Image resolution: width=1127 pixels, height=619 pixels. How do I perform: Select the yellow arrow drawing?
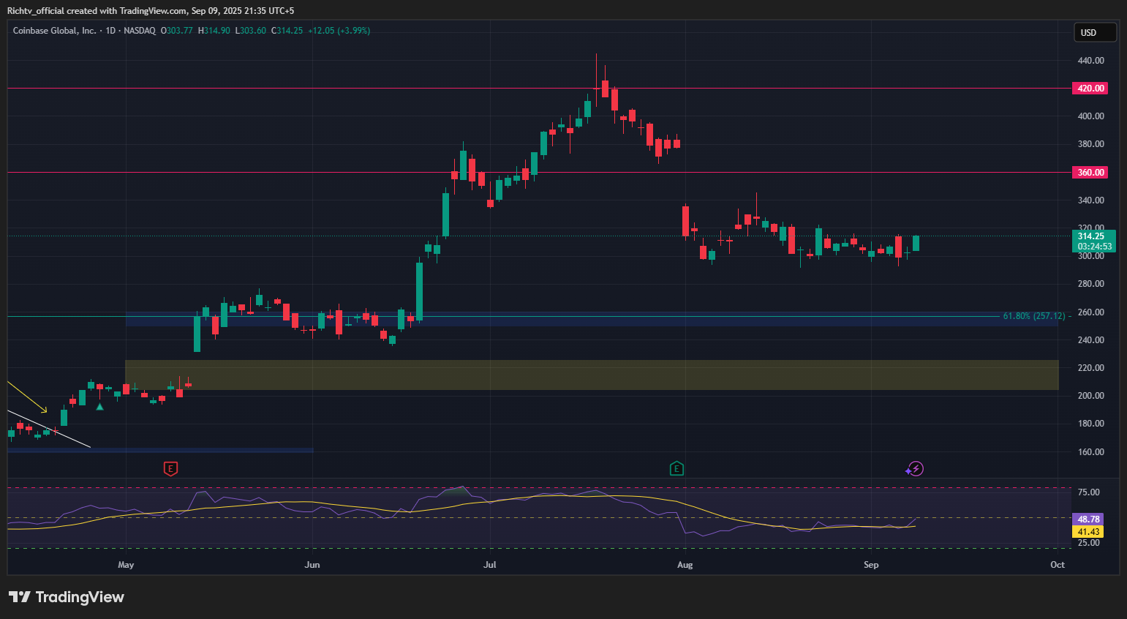click(28, 396)
